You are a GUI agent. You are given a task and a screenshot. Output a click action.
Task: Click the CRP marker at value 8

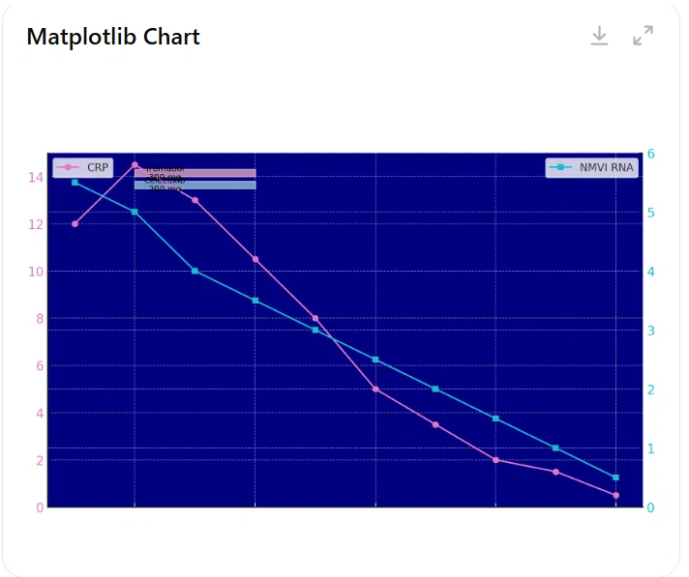click(x=315, y=318)
